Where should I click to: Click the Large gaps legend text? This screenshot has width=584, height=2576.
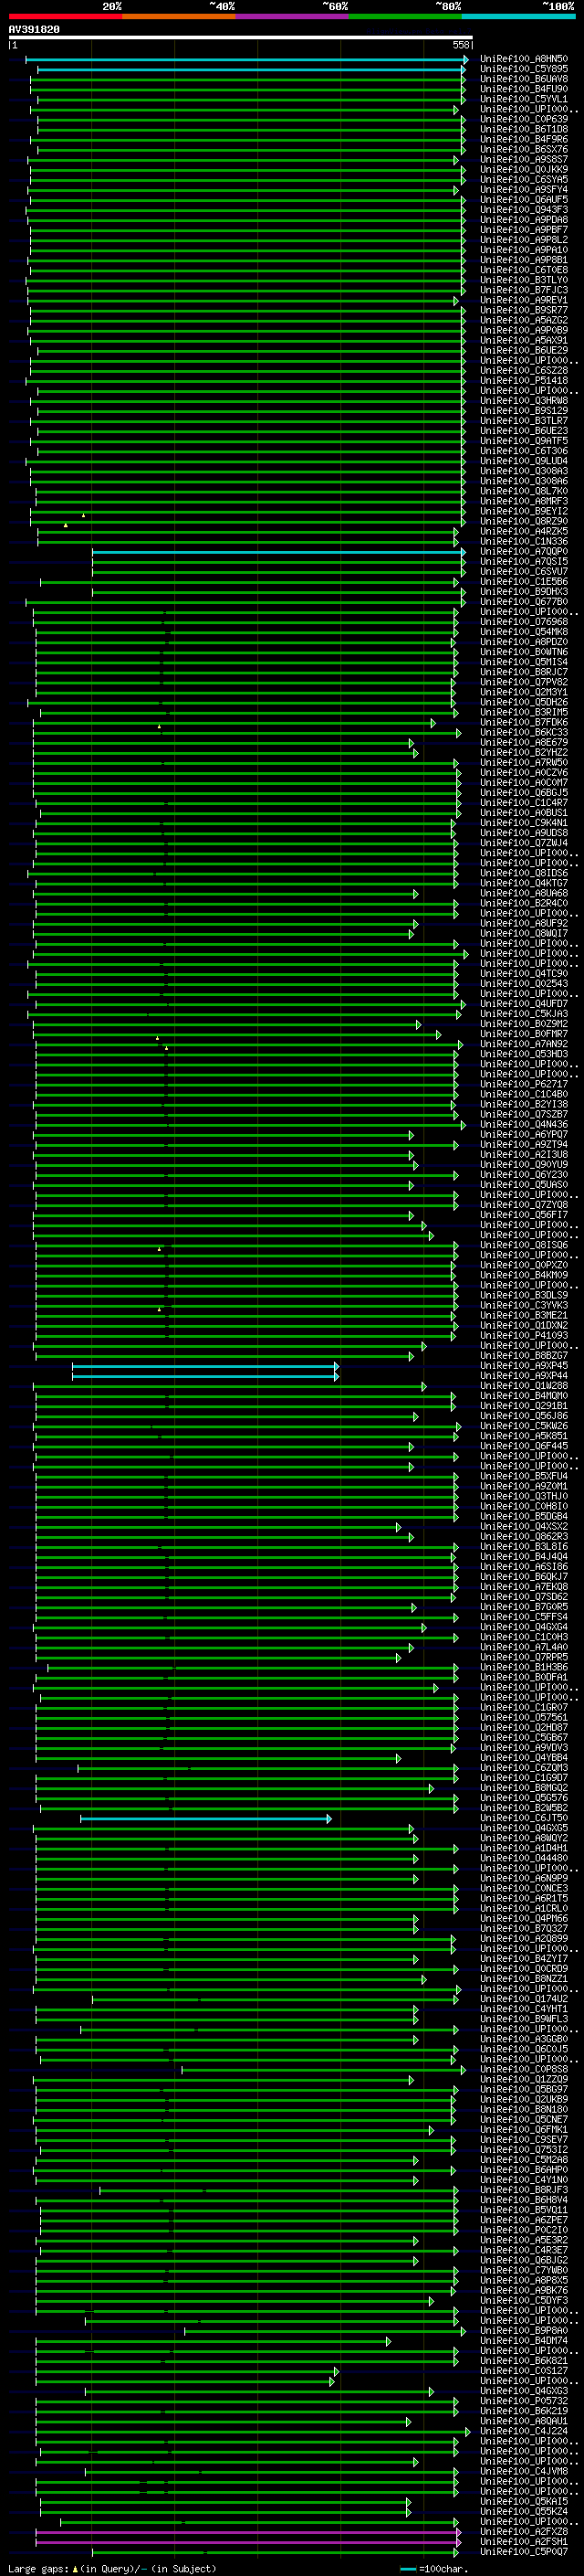pyautogui.click(x=112, y=2568)
